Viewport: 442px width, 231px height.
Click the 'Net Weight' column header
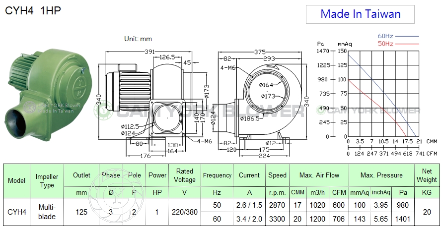click(x=427, y=175)
